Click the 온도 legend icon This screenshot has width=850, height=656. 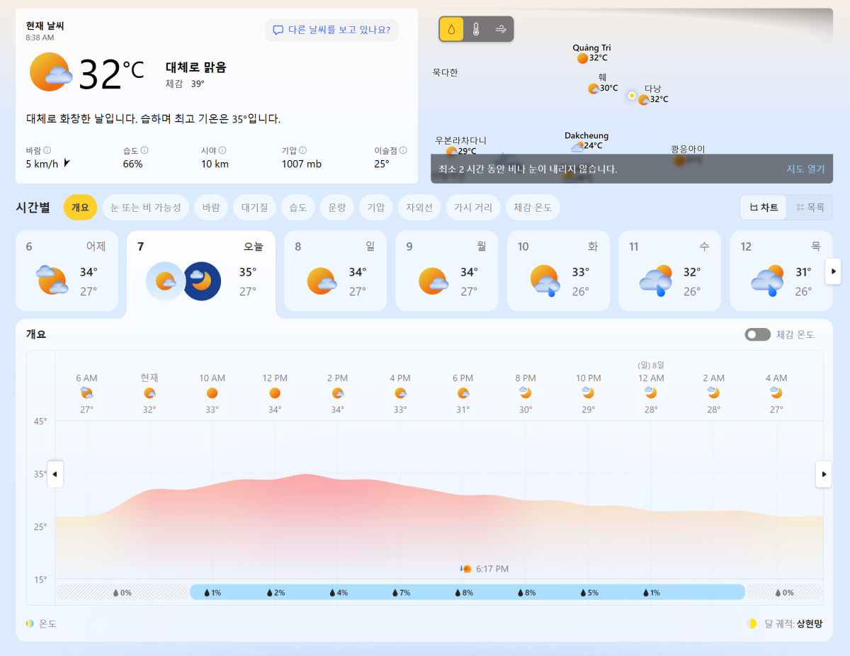coord(30,623)
